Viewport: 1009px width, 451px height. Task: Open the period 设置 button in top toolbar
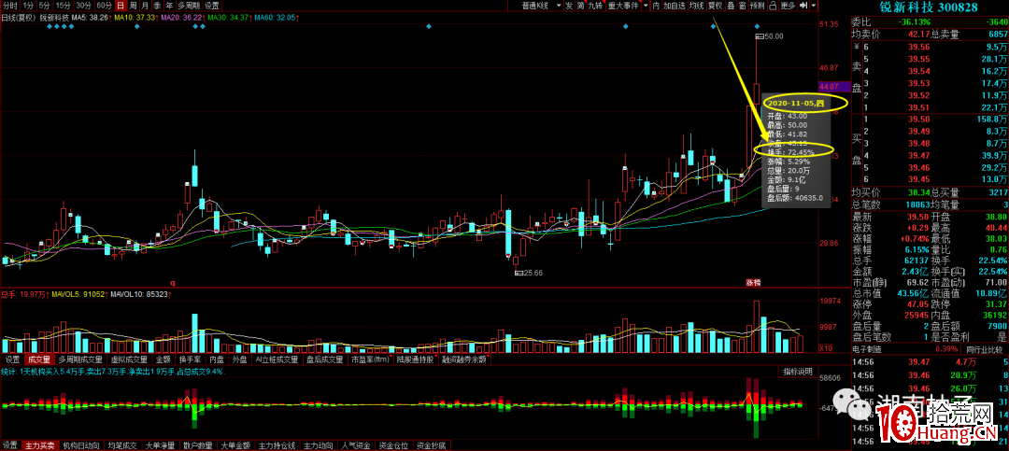tap(212, 6)
